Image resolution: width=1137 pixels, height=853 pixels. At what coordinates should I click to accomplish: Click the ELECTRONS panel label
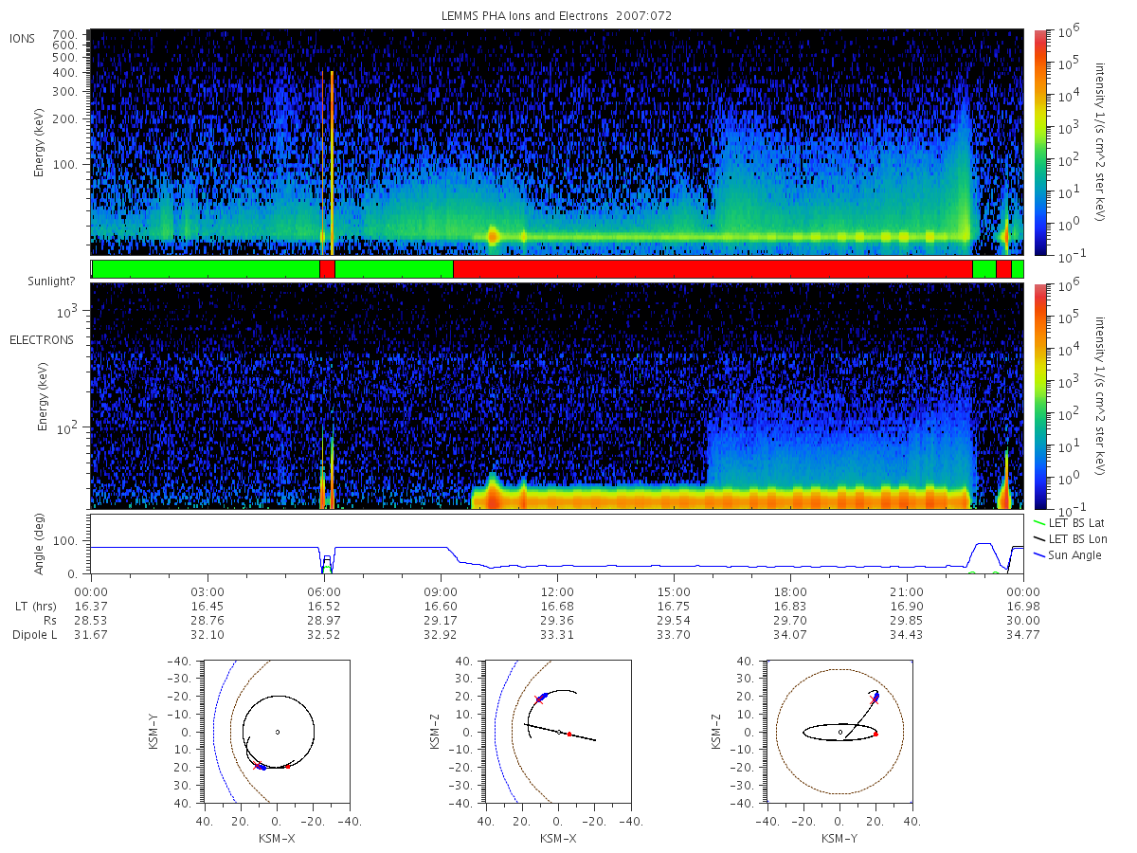point(41,339)
